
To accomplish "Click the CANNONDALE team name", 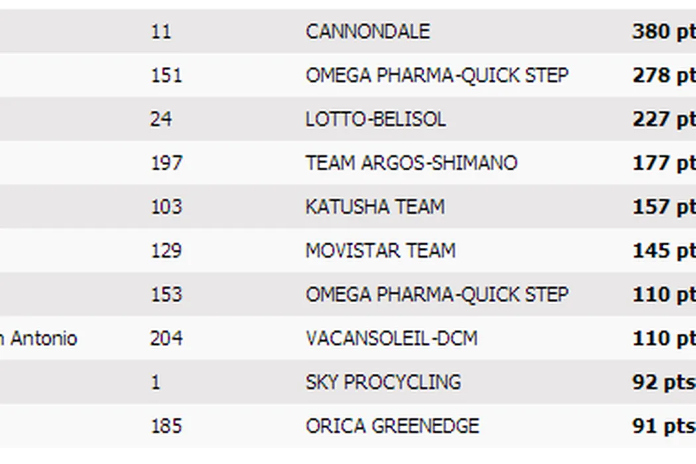I will click(x=367, y=31).
